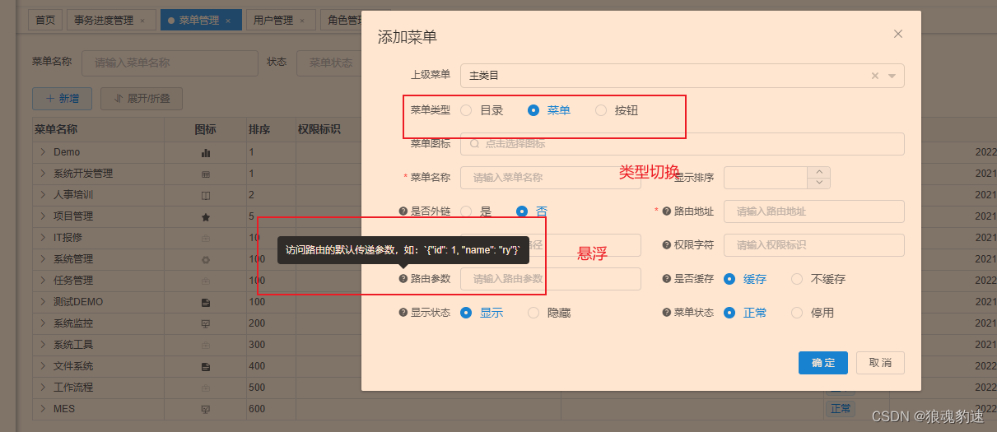Click the document icon in the 文件系统 row

[206, 366]
